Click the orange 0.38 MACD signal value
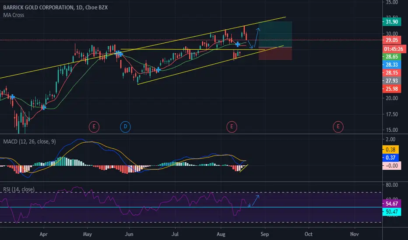The height and width of the screenshot is (240, 408). pos(390,149)
